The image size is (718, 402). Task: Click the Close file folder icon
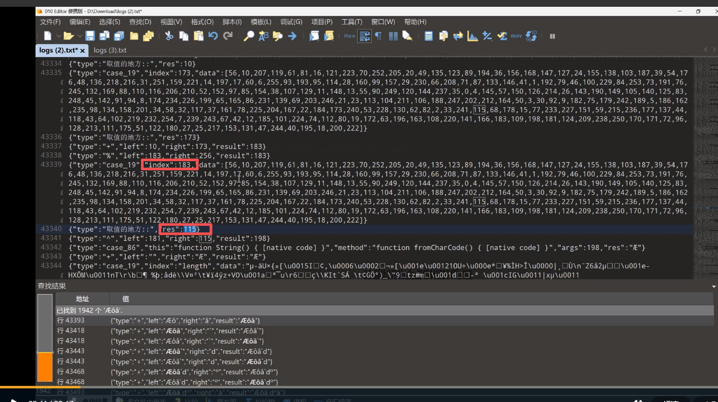134,36
